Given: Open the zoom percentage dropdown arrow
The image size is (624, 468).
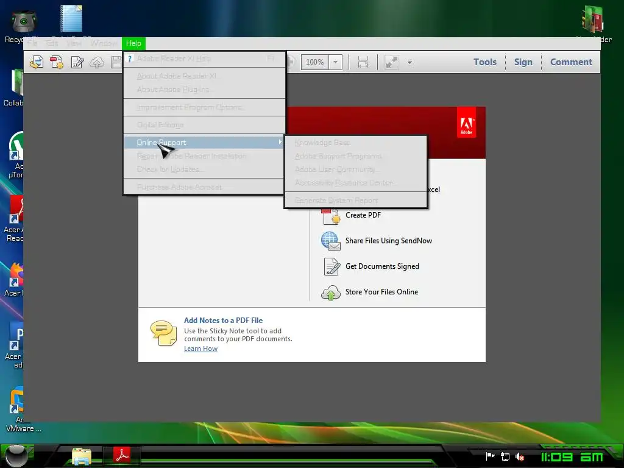Looking at the screenshot, I should [336, 62].
